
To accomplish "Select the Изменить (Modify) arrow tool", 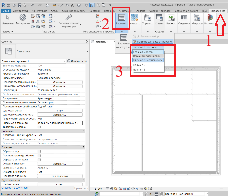I will pos(8,18).
